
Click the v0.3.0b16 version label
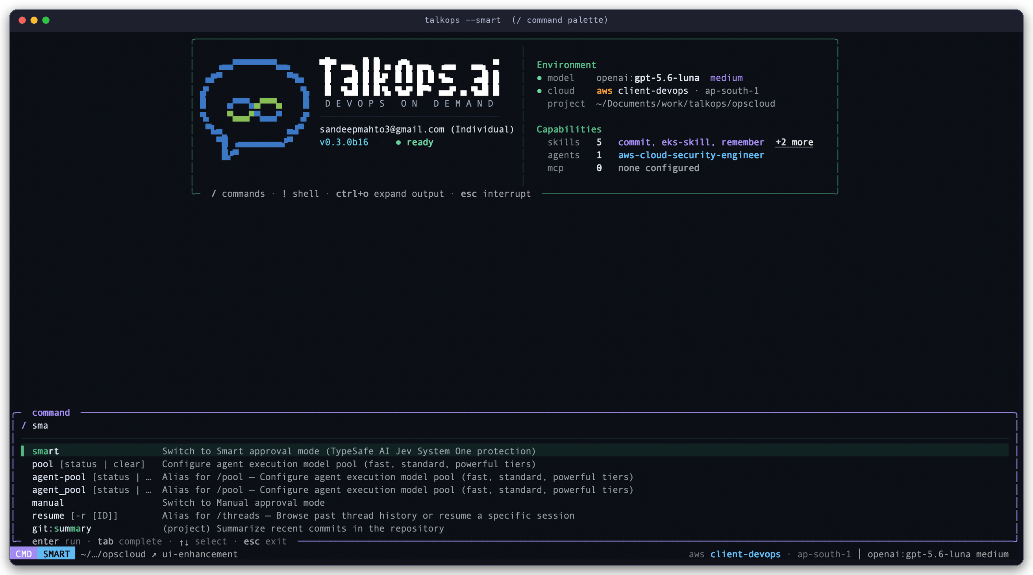[344, 142]
